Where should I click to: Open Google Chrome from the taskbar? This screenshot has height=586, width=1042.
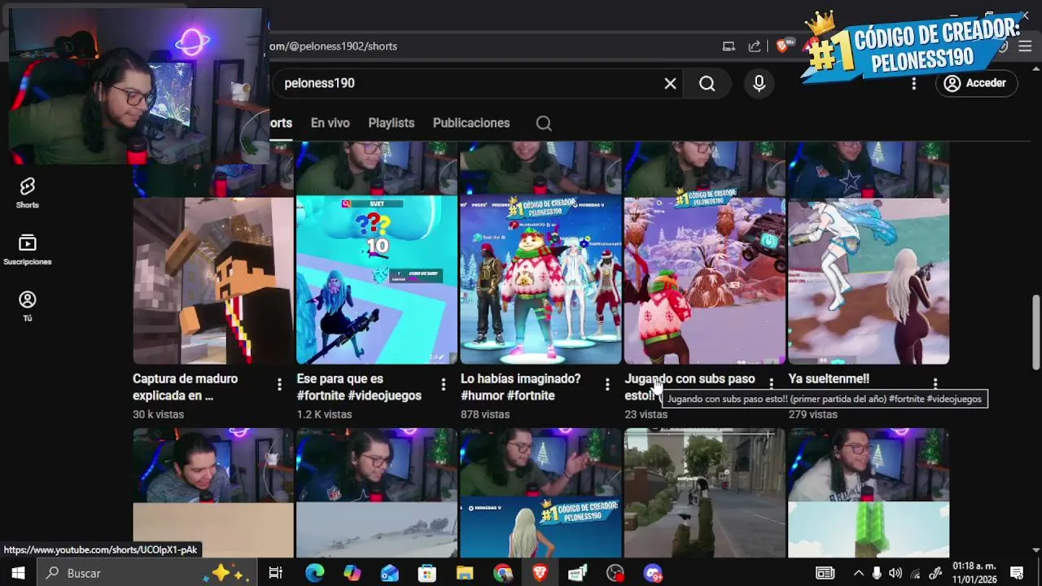click(x=502, y=573)
